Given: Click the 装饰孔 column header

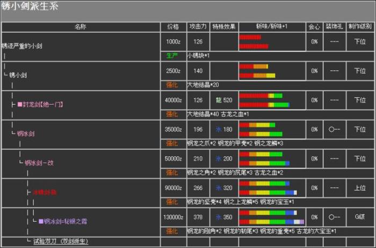Looking at the screenshot, I should [x=334, y=27].
